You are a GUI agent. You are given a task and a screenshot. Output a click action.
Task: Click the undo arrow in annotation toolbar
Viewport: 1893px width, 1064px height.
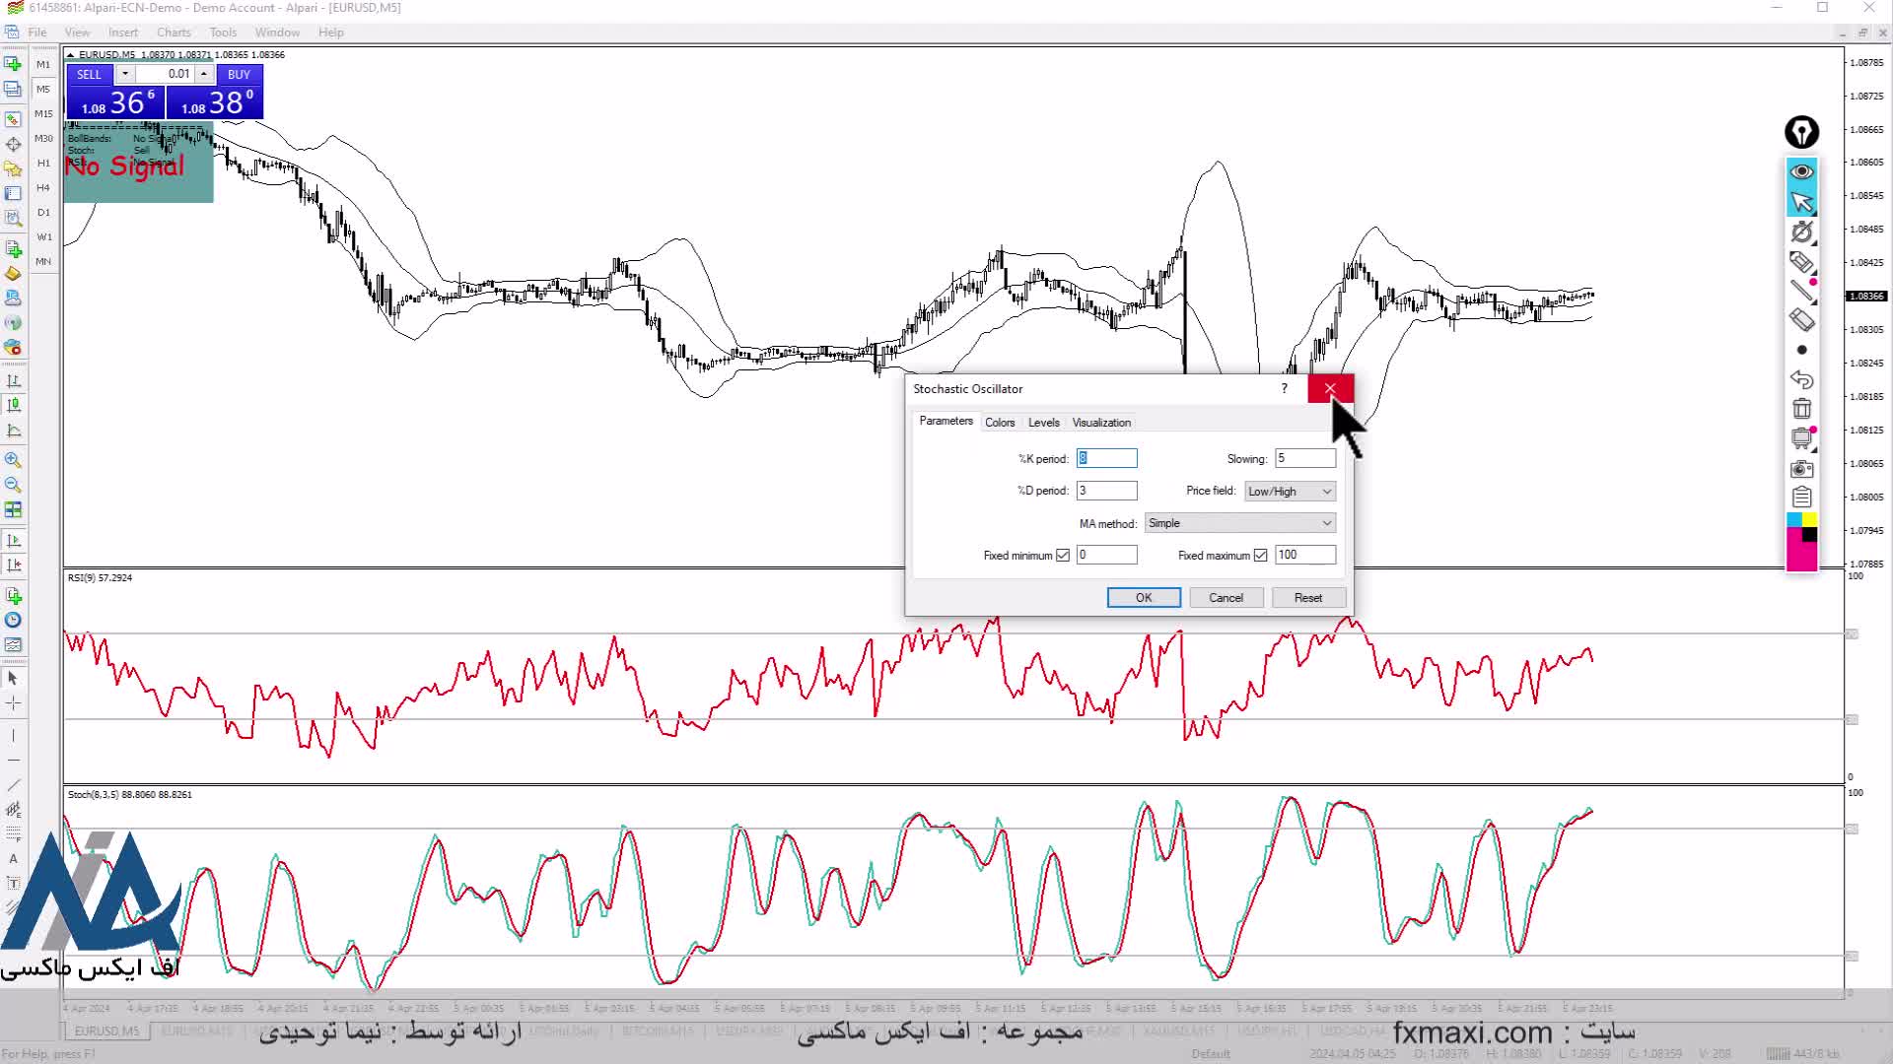click(x=1801, y=379)
